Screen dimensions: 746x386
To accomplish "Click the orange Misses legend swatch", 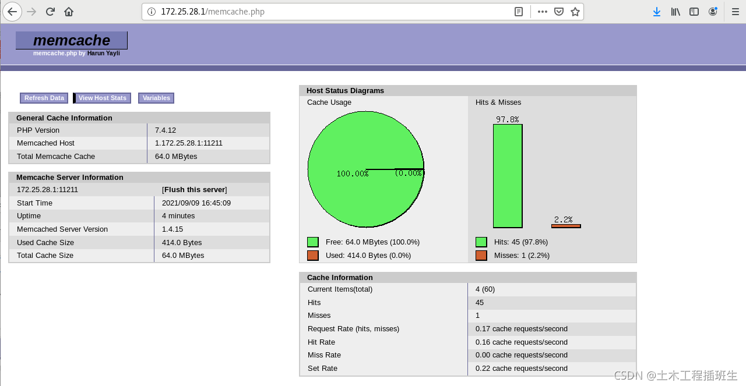I will click(x=481, y=256).
